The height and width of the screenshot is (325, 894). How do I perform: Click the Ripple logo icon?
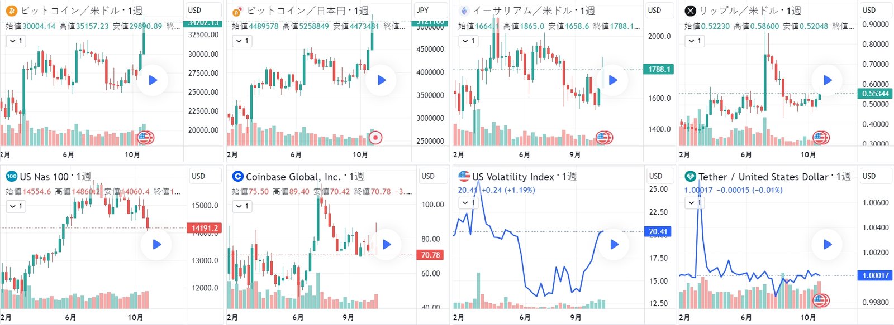click(691, 11)
